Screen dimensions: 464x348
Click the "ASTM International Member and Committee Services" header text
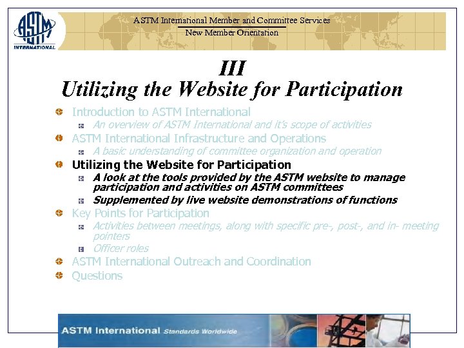click(x=232, y=21)
